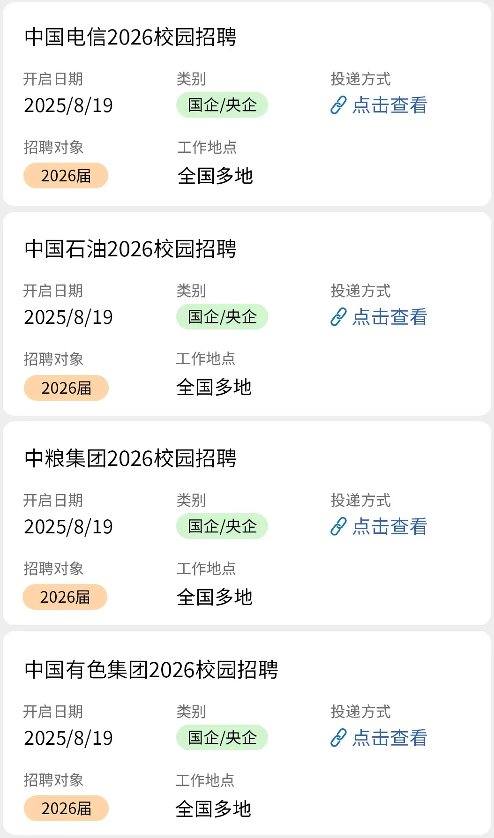Open 中粮集团2026校园招聘 title

click(130, 459)
